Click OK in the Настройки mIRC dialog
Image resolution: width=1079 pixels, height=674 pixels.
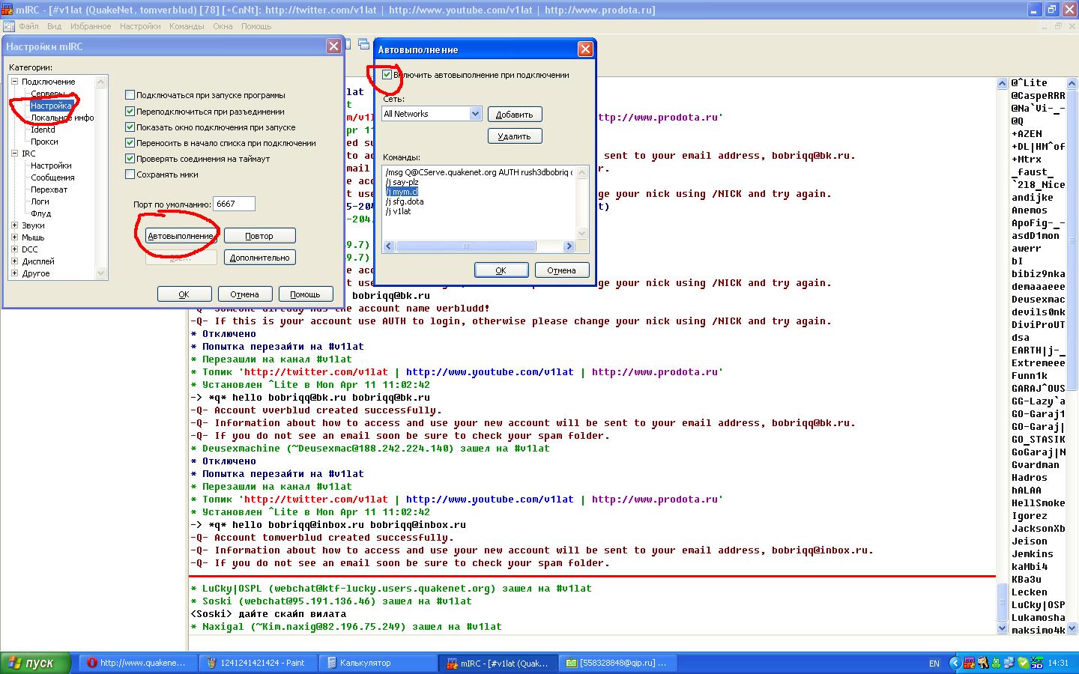[184, 294]
